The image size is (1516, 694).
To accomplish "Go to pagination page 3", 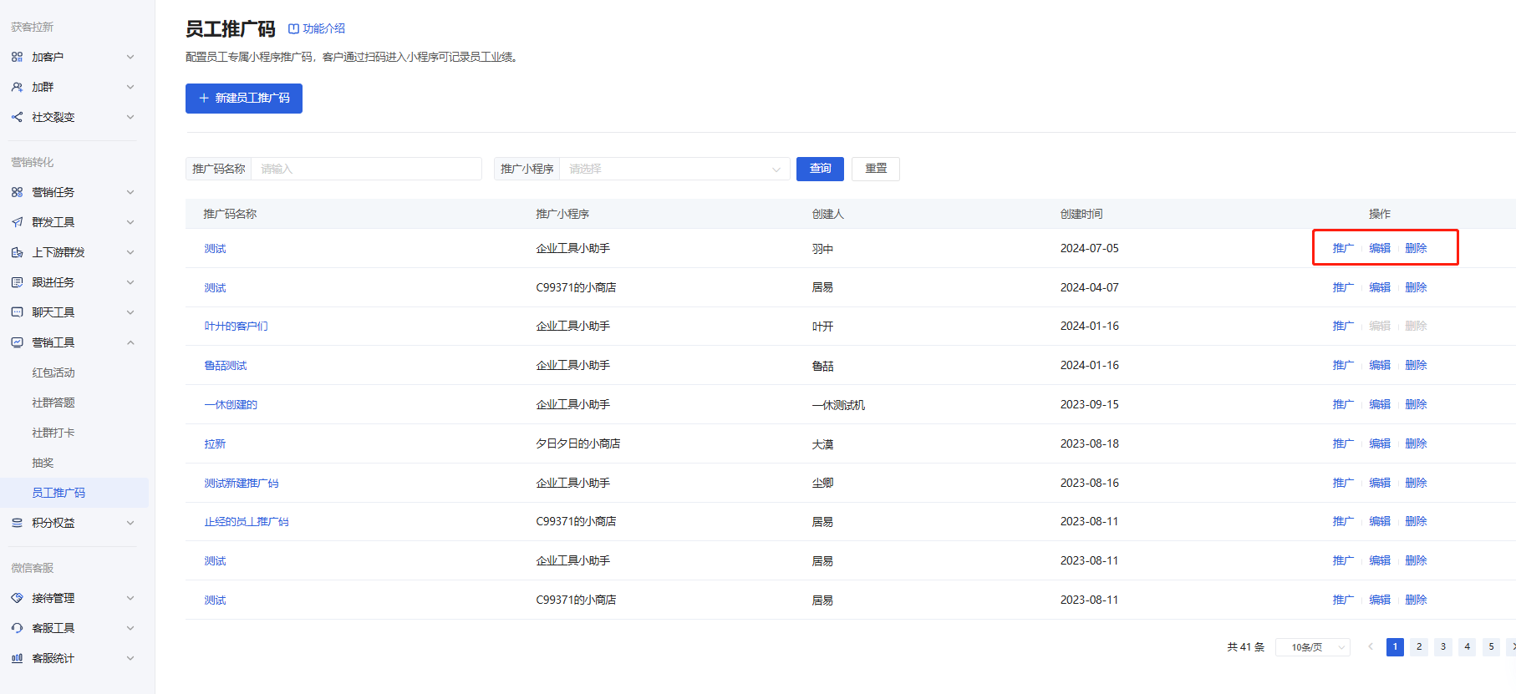I will point(1443,647).
